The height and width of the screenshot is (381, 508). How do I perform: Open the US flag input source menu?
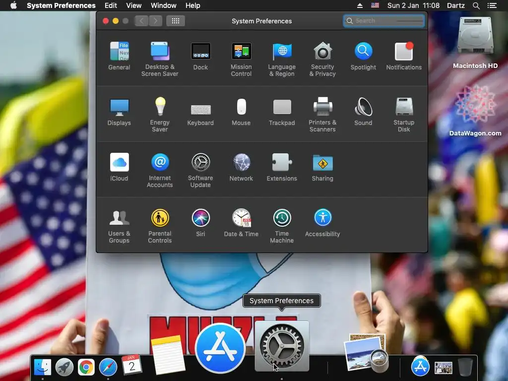pyautogui.click(x=375, y=5)
